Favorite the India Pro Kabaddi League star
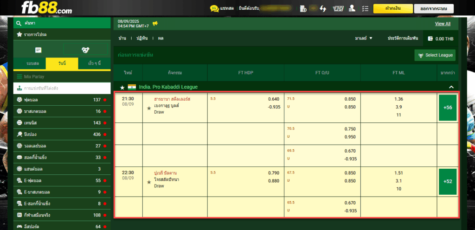The image size is (475, 230). click(x=122, y=87)
